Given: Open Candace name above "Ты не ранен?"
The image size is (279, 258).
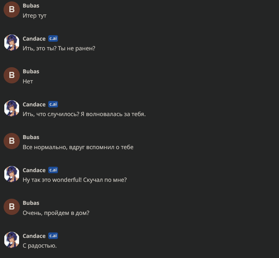Looking at the screenshot, I should coord(34,38).
